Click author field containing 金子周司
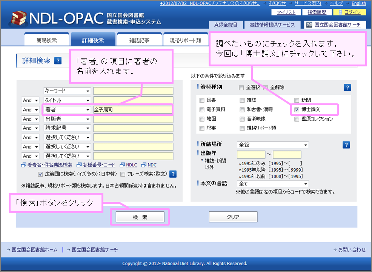This screenshot has width=372, height=272. [133, 109]
